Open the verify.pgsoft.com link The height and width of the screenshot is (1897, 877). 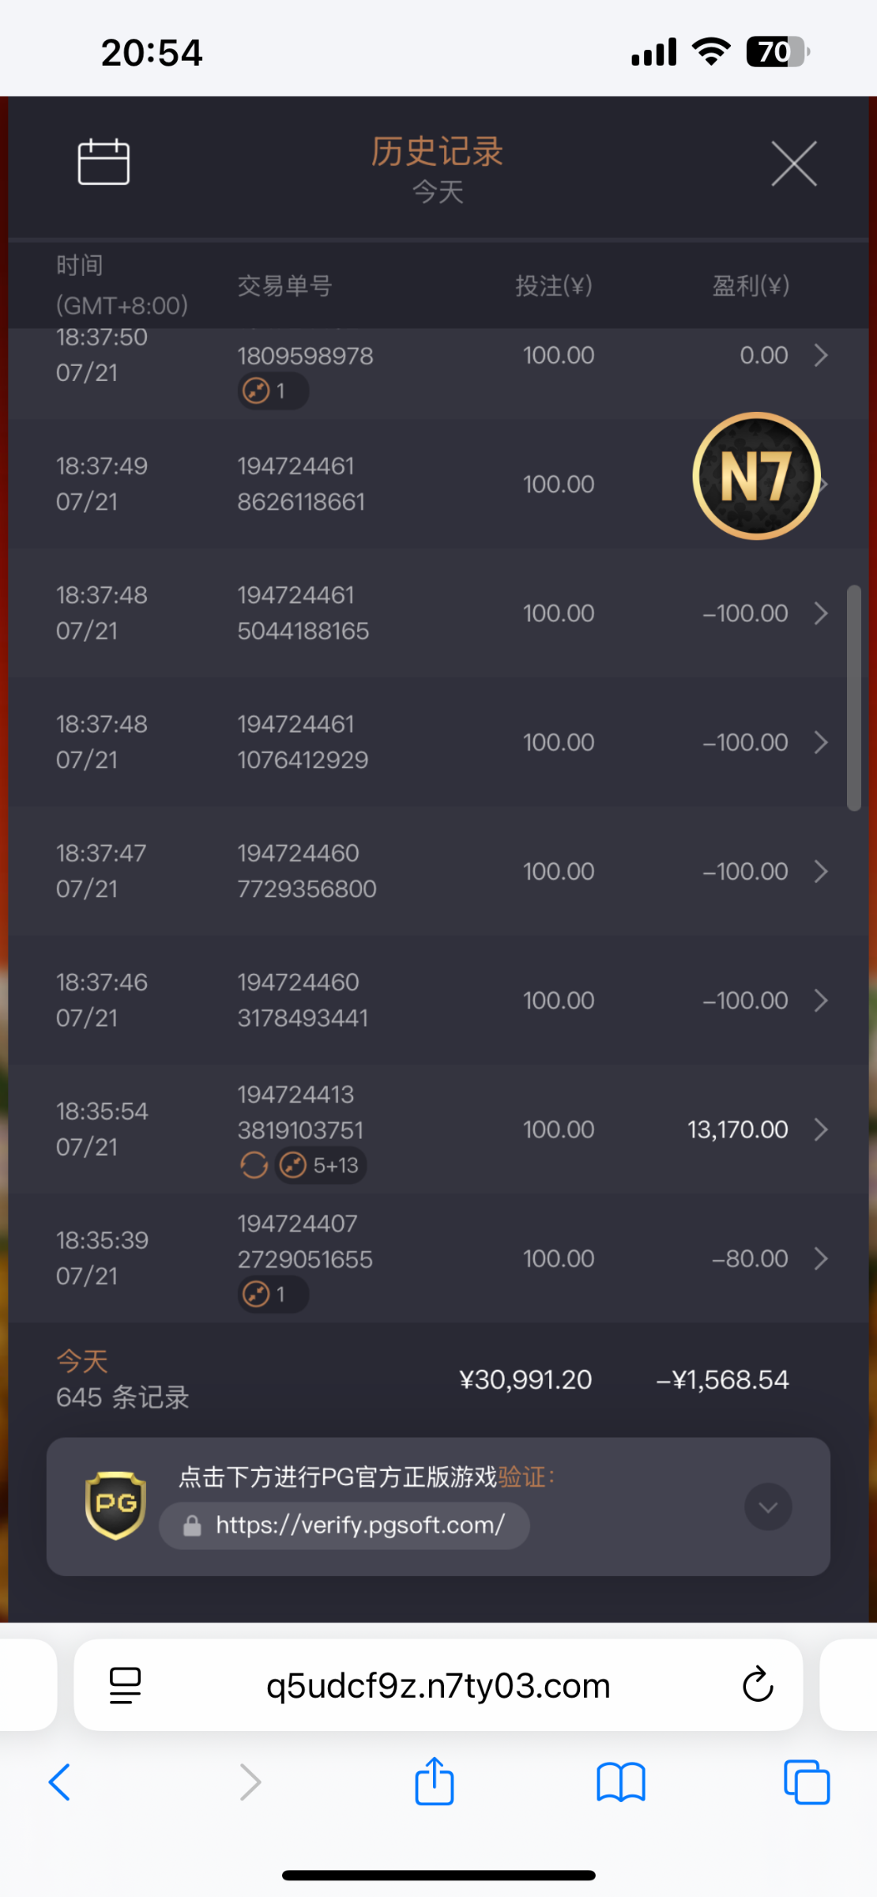359,1525
